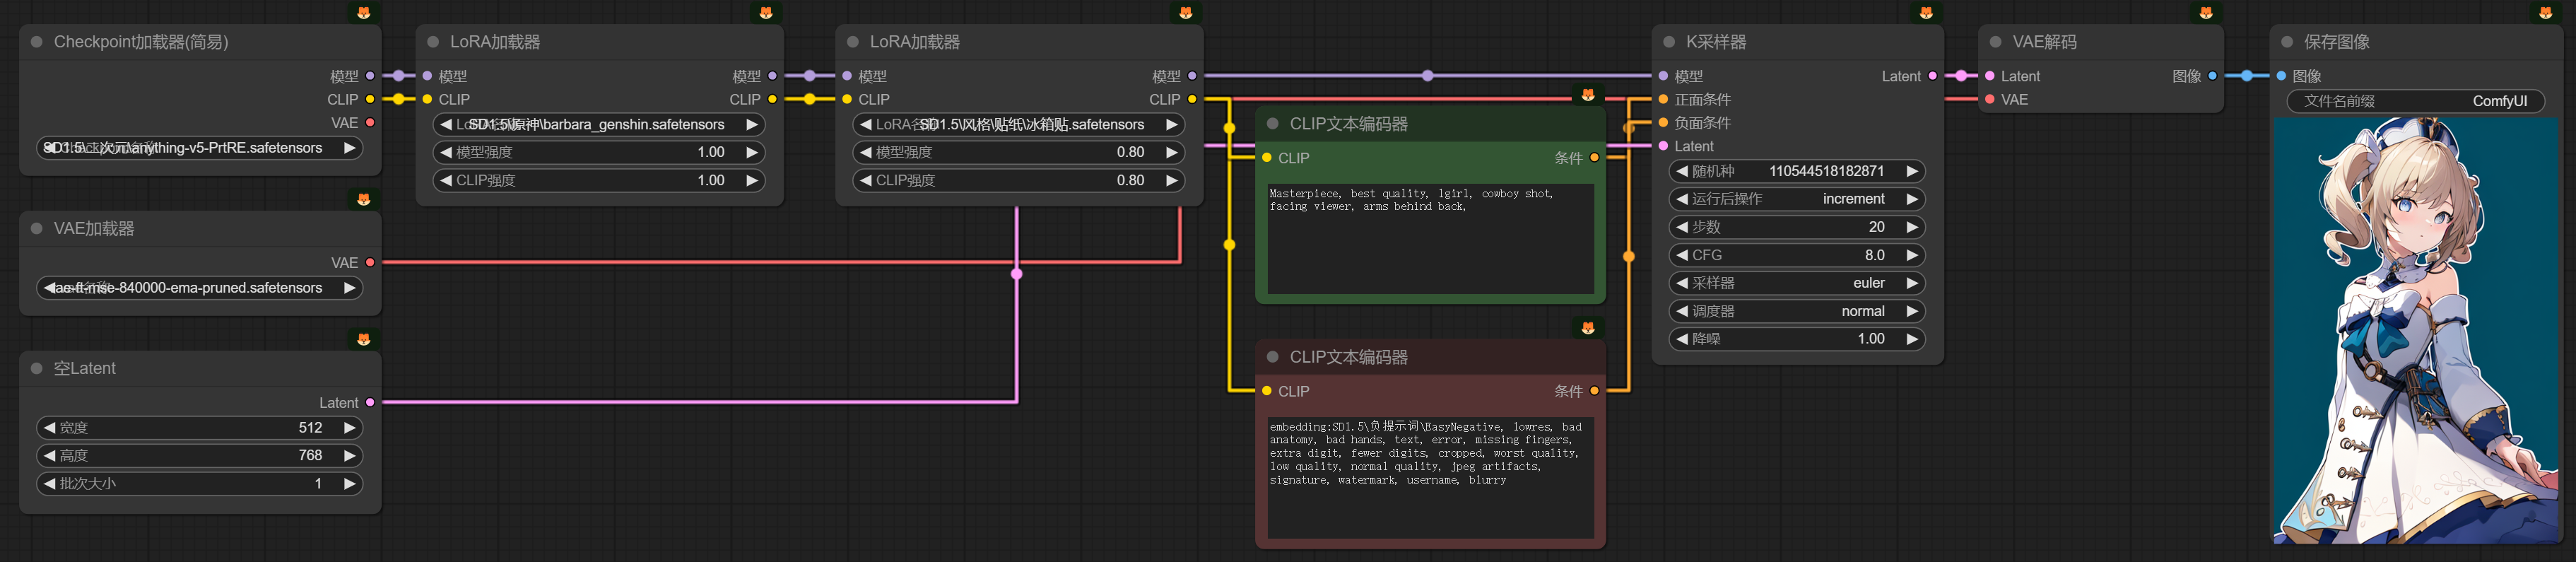Image resolution: width=2576 pixels, height=562 pixels.
Task: Click the 模型 output port on Checkpoint加载器(简易)
Action: [x=370, y=76]
